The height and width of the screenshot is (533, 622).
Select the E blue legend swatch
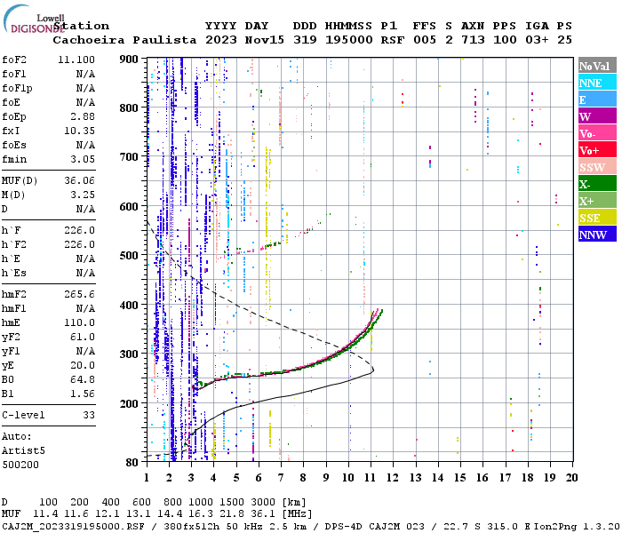(x=597, y=99)
